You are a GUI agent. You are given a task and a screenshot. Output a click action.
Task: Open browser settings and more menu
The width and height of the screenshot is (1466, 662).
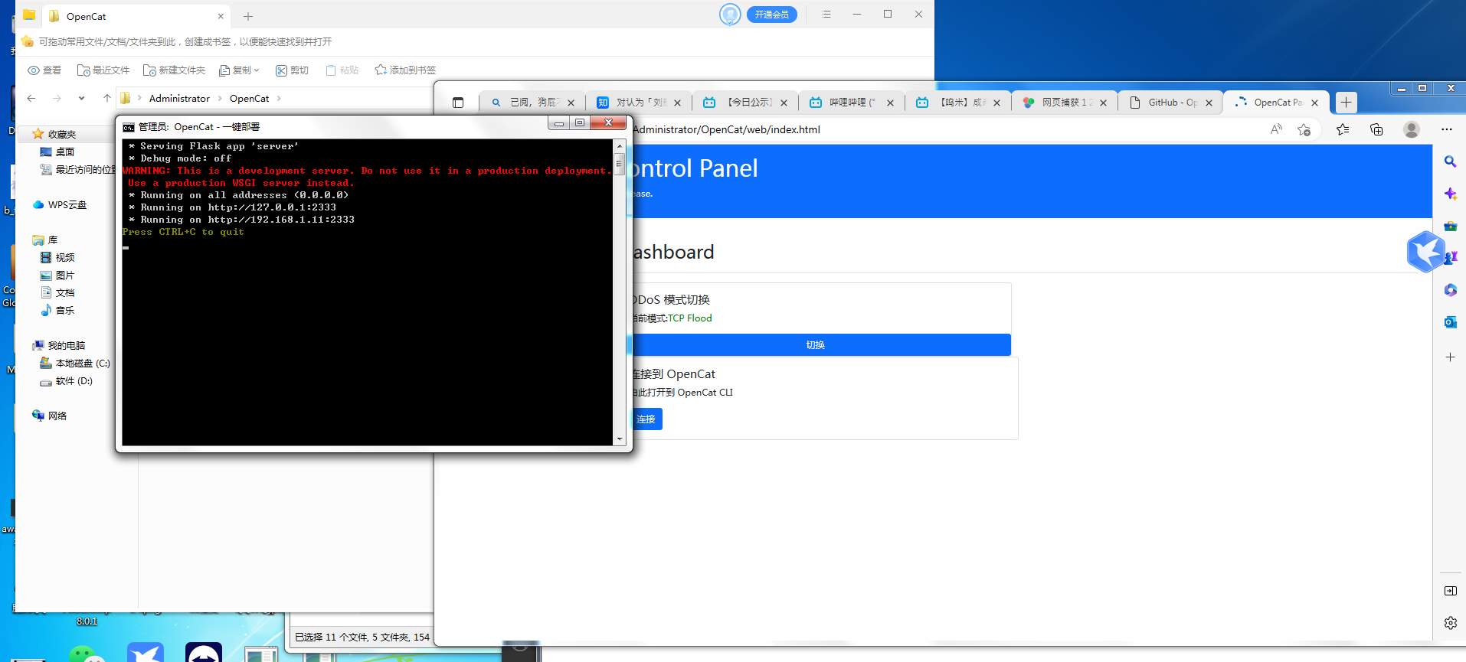tap(1446, 129)
